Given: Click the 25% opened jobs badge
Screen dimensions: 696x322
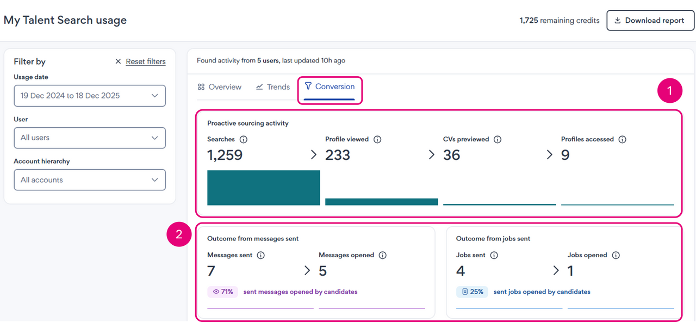Looking at the screenshot, I should click(x=471, y=292).
